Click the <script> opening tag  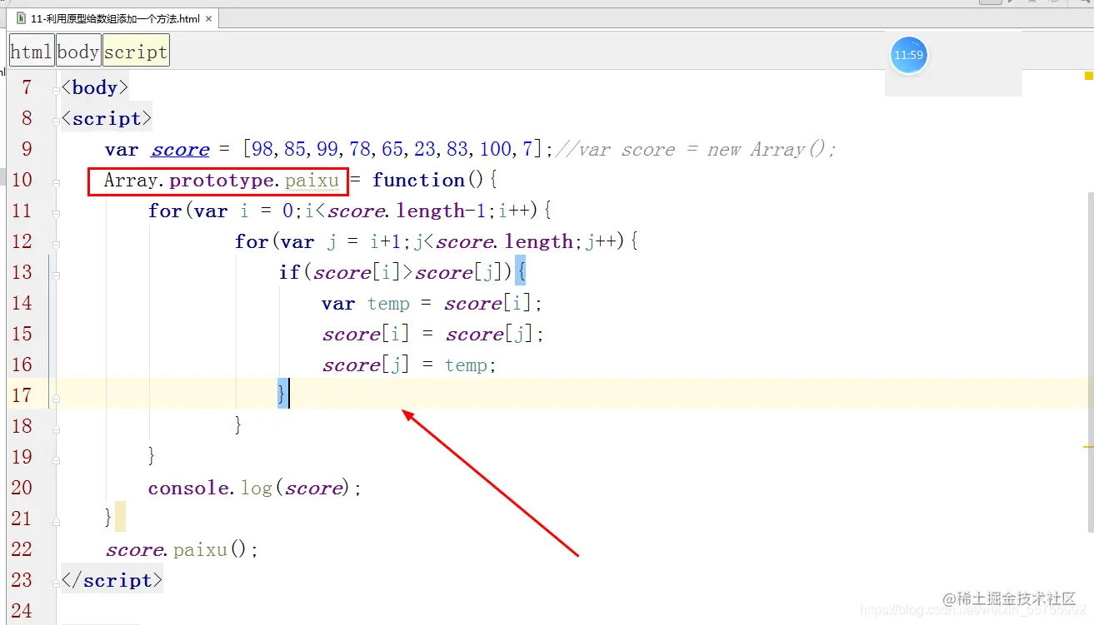(107, 118)
